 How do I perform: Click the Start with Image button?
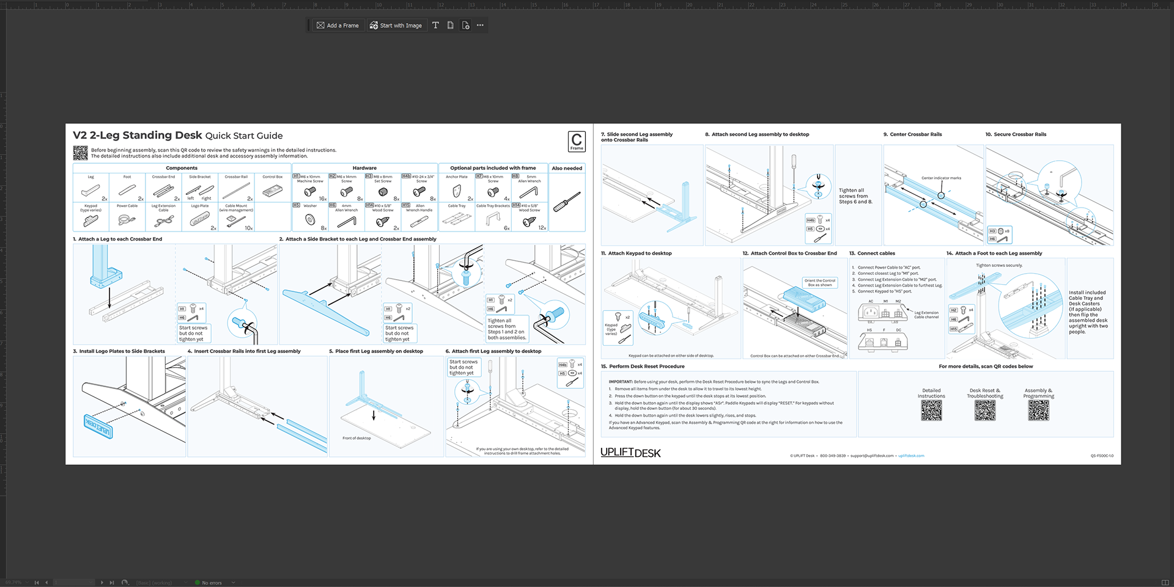396,26
